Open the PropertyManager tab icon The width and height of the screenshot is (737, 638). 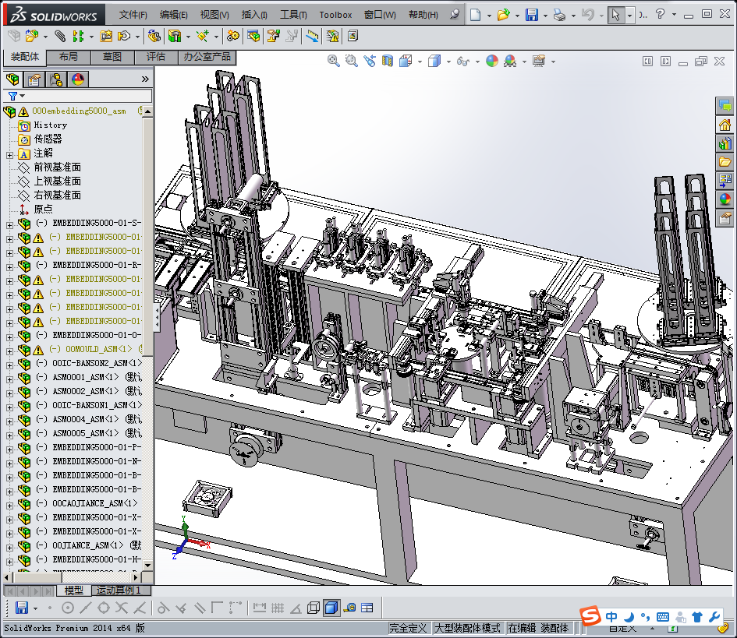coord(34,79)
